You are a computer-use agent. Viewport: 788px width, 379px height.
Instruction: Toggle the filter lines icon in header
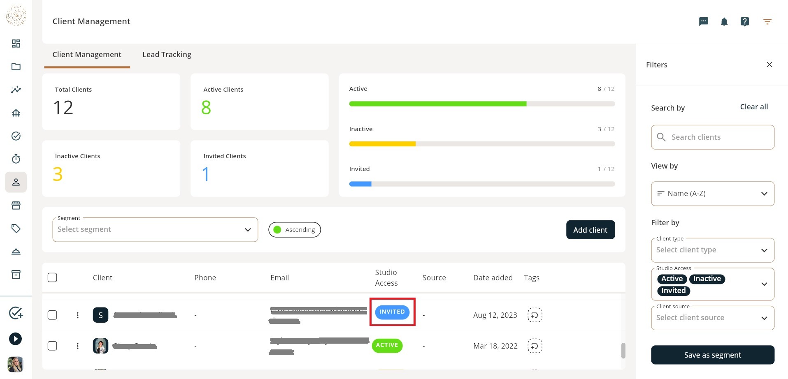pyautogui.click(x=767, y=21)
